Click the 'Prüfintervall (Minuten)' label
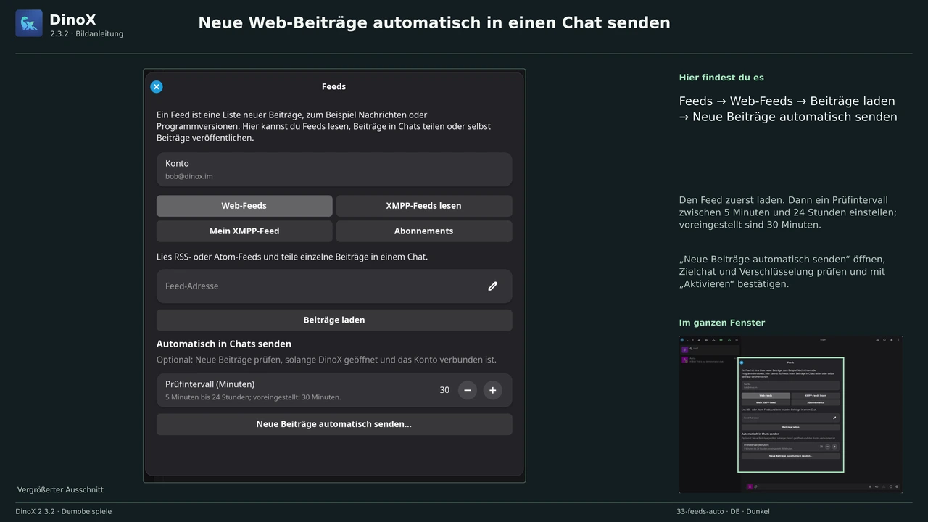 pos(210,384)
